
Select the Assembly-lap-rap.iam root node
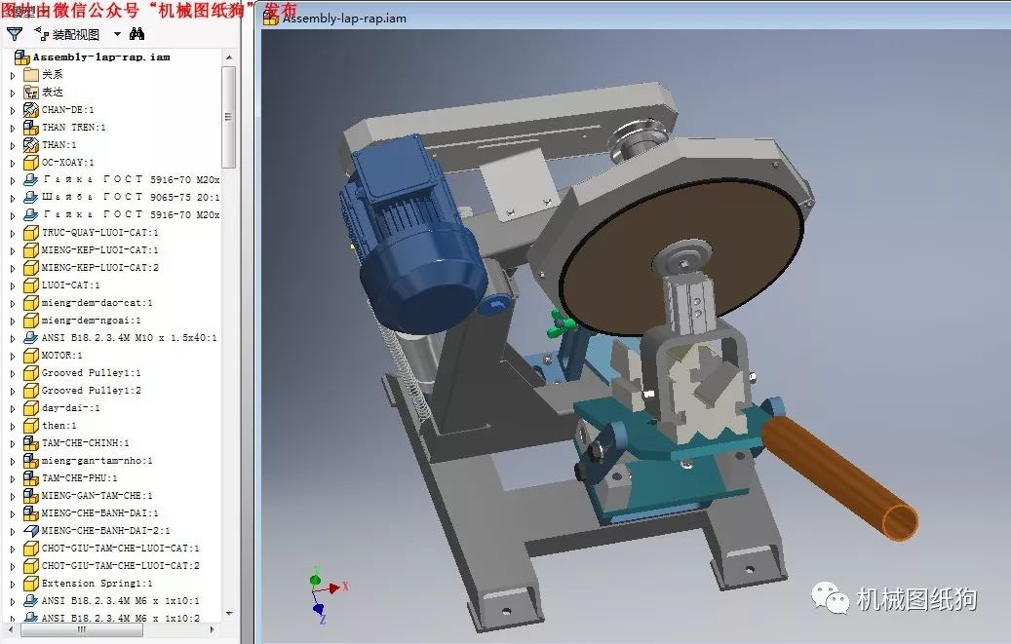101,57
